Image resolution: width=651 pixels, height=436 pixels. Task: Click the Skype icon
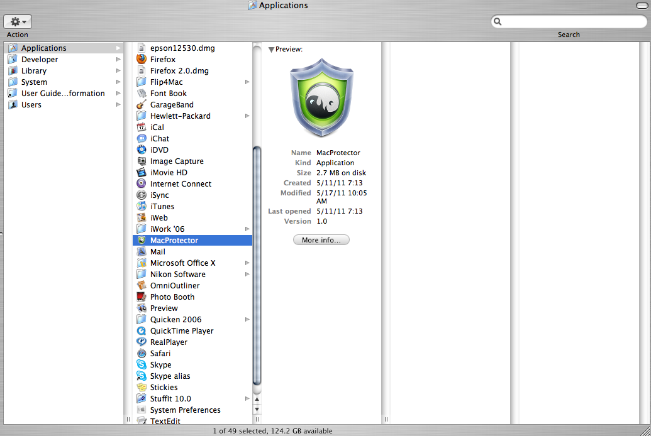click(142, 364)
